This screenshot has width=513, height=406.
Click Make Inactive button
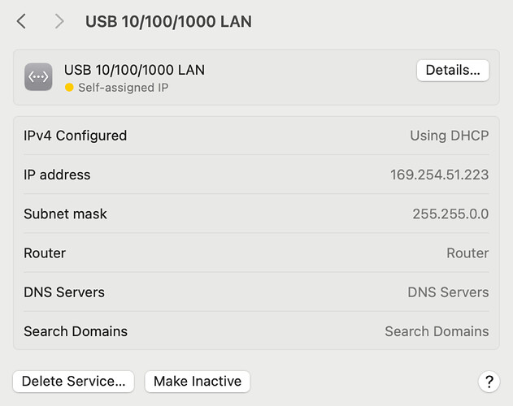click(x=198, y=381)
